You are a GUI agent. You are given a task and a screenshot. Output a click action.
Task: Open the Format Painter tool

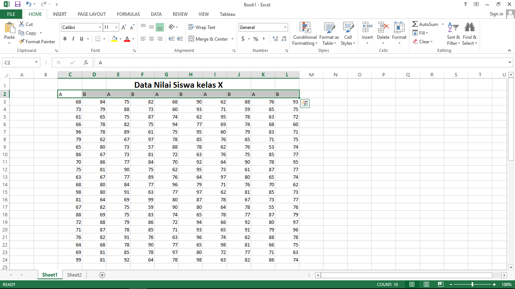tap(37, 41)
